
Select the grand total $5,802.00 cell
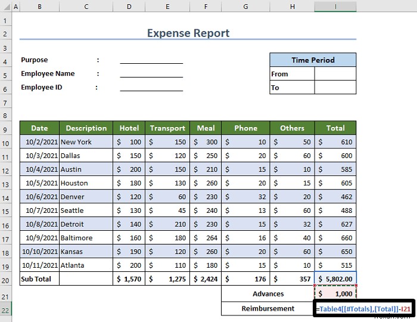click(x=335, y=279)
